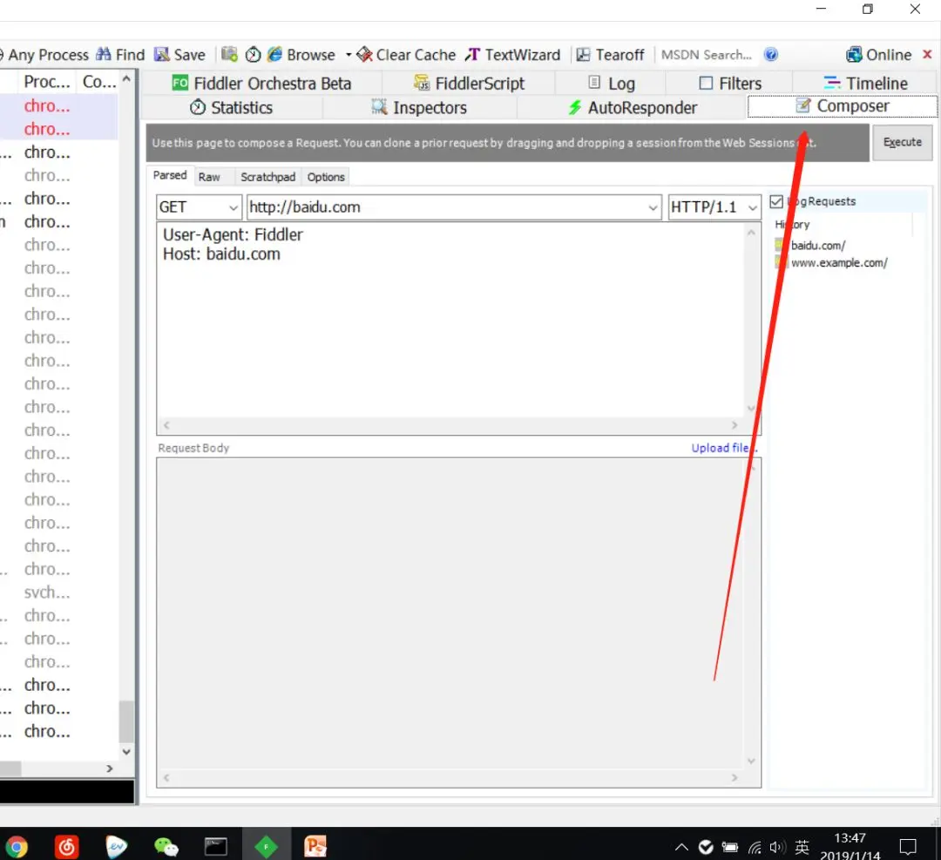Click the Tearoff toolbar button

click(610, 55)
